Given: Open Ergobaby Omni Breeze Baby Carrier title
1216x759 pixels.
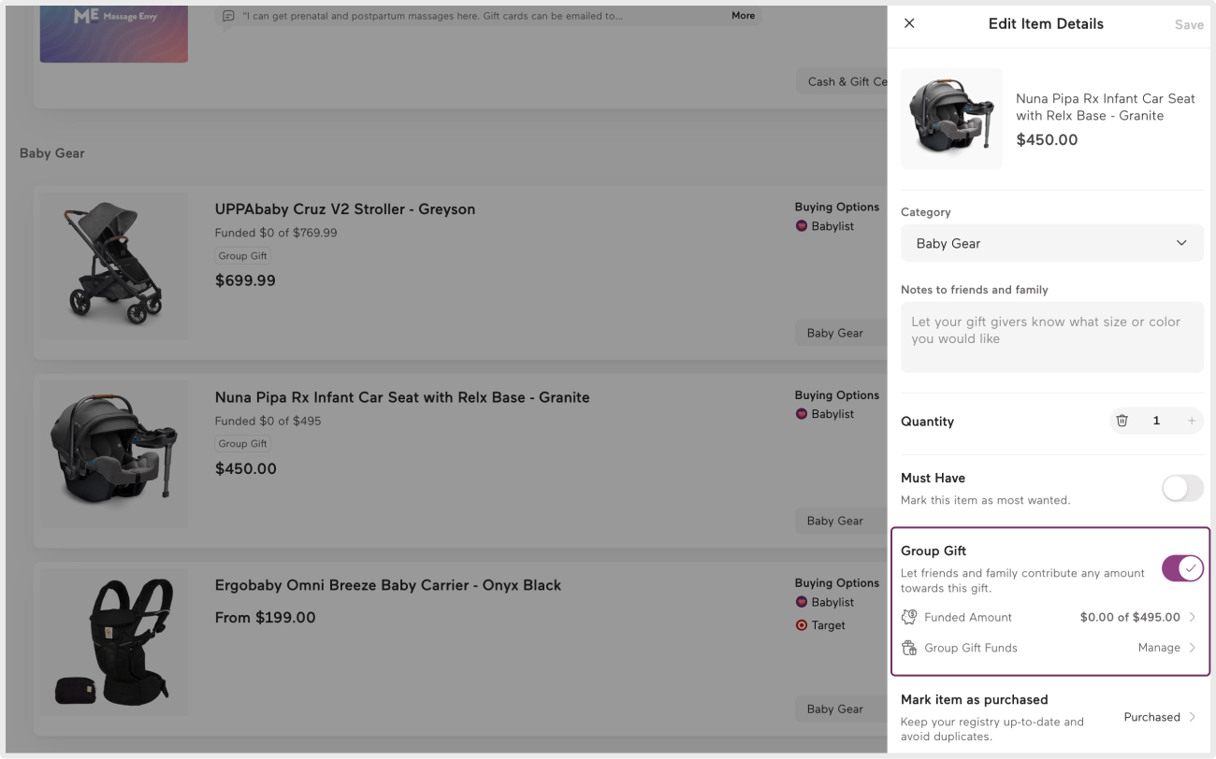Looking at the screenshot, I should pos(388,585).
